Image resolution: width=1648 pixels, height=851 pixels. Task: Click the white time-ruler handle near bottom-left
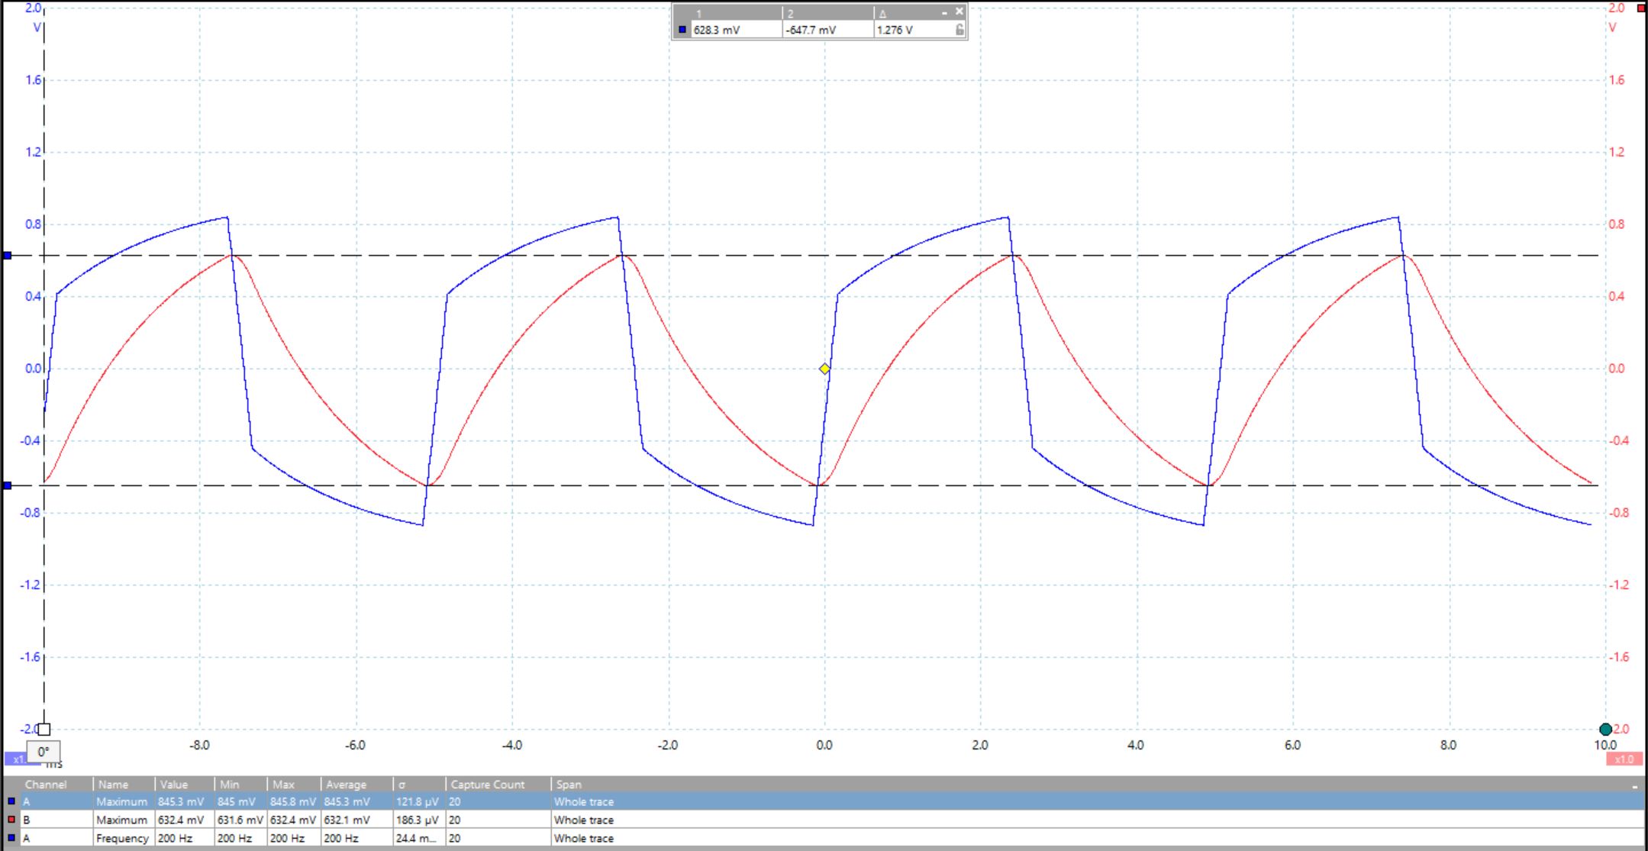[x=44, y=729]
